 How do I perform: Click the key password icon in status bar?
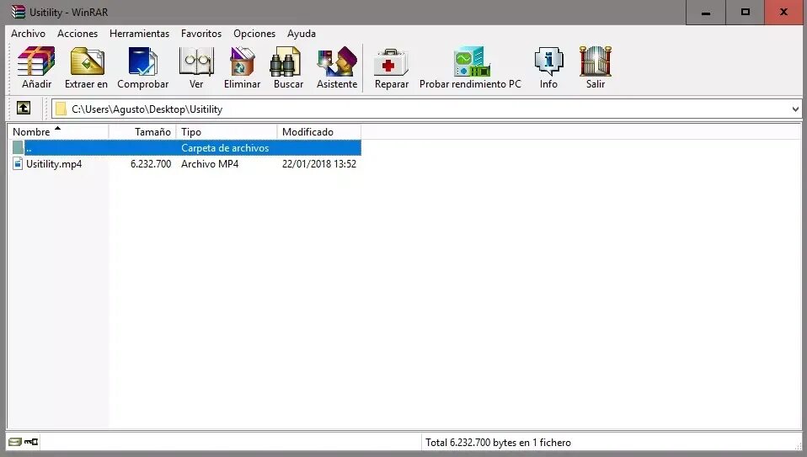coord(31,442)
